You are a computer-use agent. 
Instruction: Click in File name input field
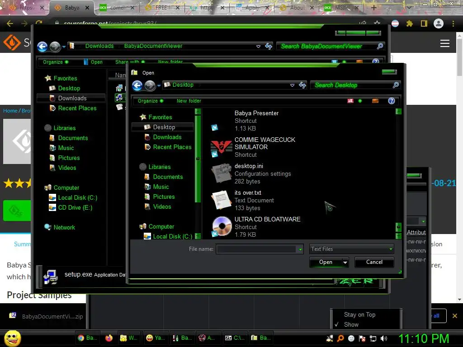256,249
